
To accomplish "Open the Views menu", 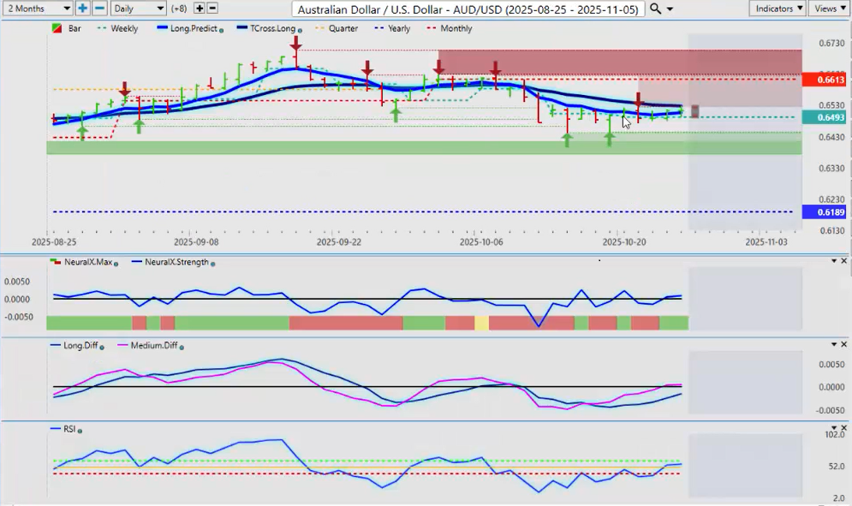I will click(829, 8).
